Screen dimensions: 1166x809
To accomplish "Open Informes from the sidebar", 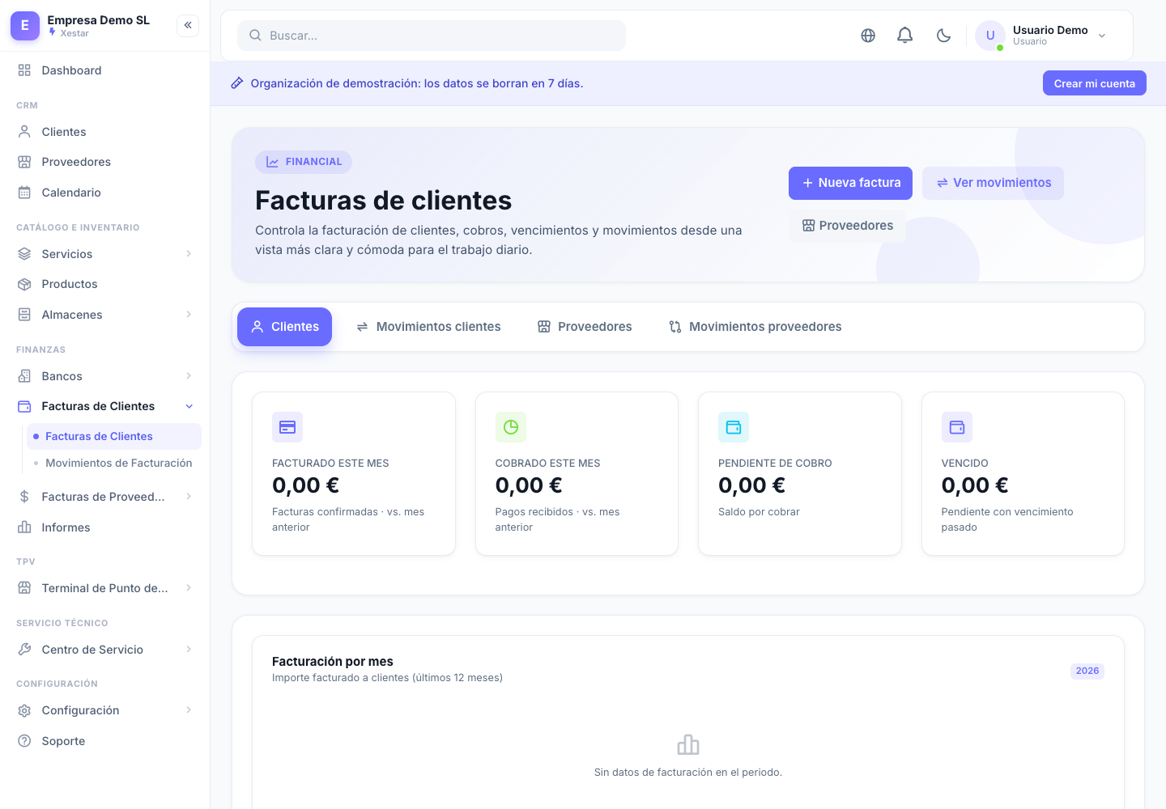I will [105, 527].
